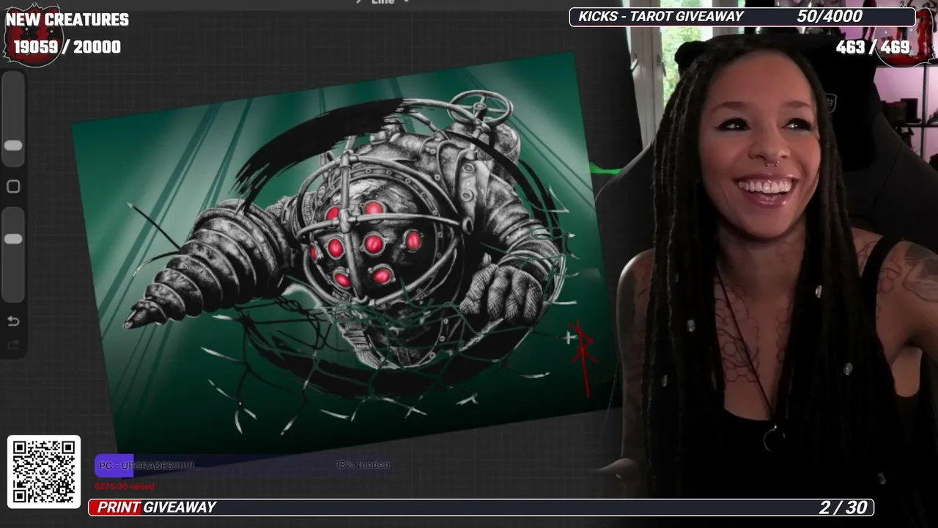Click the "PRINT GIVEAWAY" label
The width and height of the screenshot is (938, 528).
pos(157,507)
